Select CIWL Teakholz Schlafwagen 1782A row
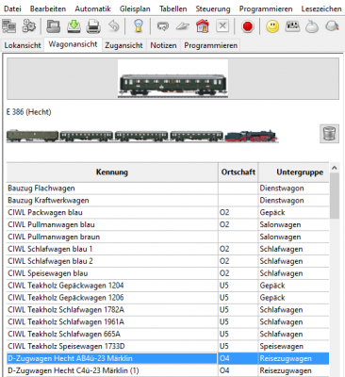Viewport: 345px width, 377px height. pos(168,310)
